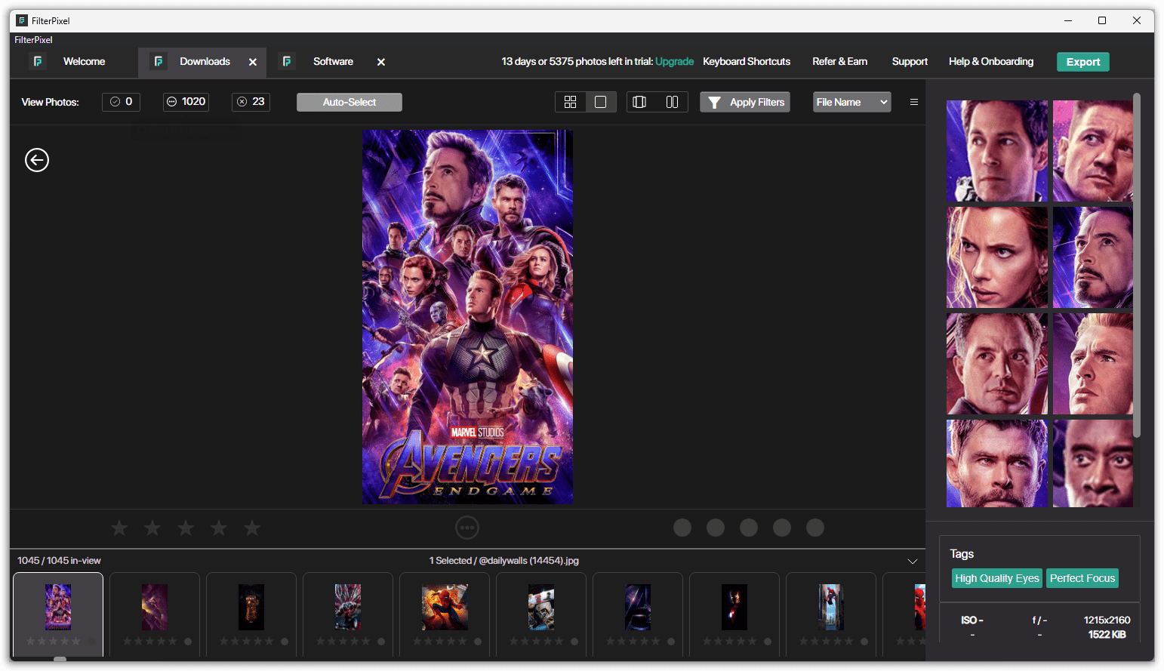Select the Iron Man dark filmstrip thumbnail
Image resolution: width=1164 pixels, height=671 pixels.
pyautogui.click(x=734, y=607)
